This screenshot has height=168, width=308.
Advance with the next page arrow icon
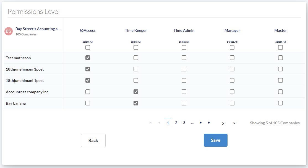[x=201, y=122]
